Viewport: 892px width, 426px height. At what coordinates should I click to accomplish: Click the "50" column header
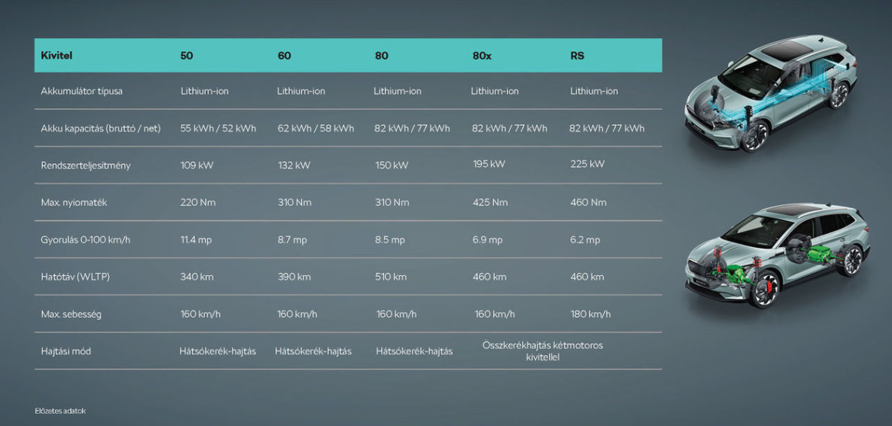pos(187,56)
